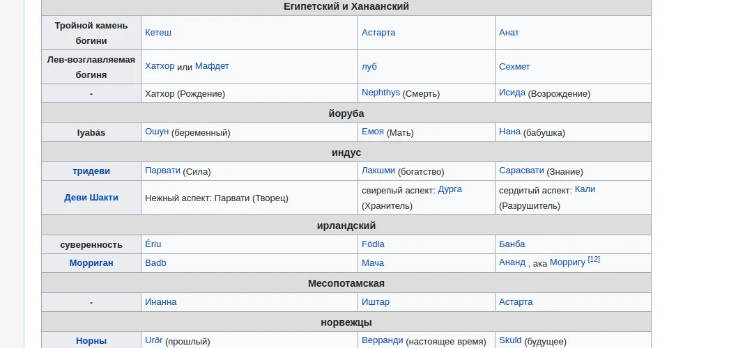
Task: Open the Деви Шакти header link
Action: click(91, 198)
